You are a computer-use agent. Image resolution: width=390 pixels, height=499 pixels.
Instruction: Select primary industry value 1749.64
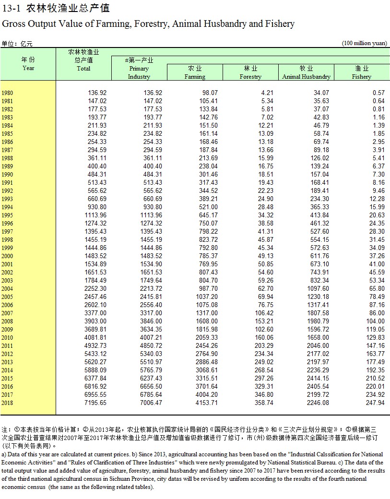click(151, 280)
